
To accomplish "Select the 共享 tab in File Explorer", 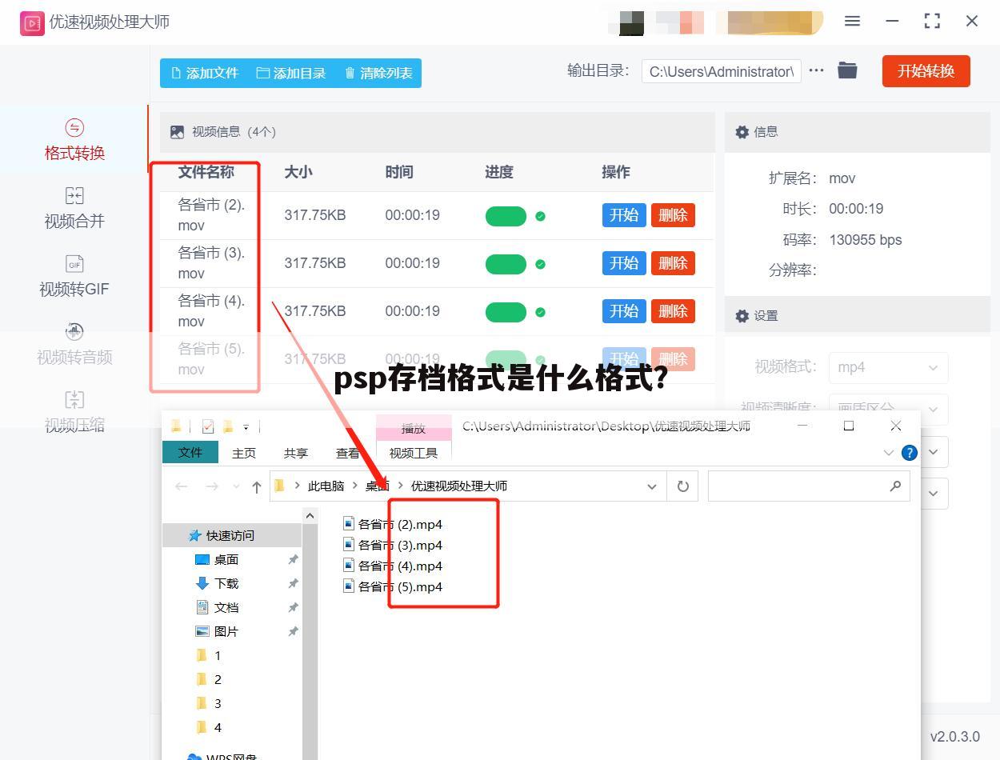I will (296, 453).
